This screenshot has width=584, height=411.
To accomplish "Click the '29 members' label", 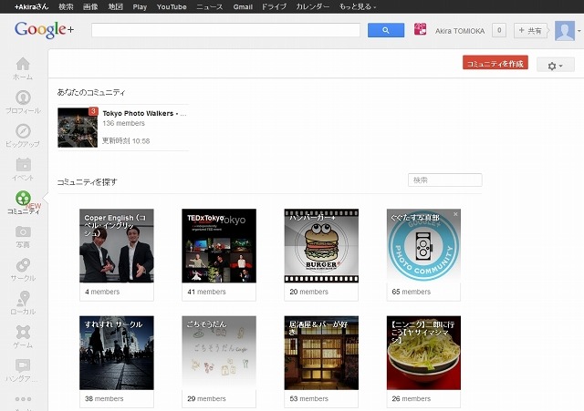I will pos(206,399).
